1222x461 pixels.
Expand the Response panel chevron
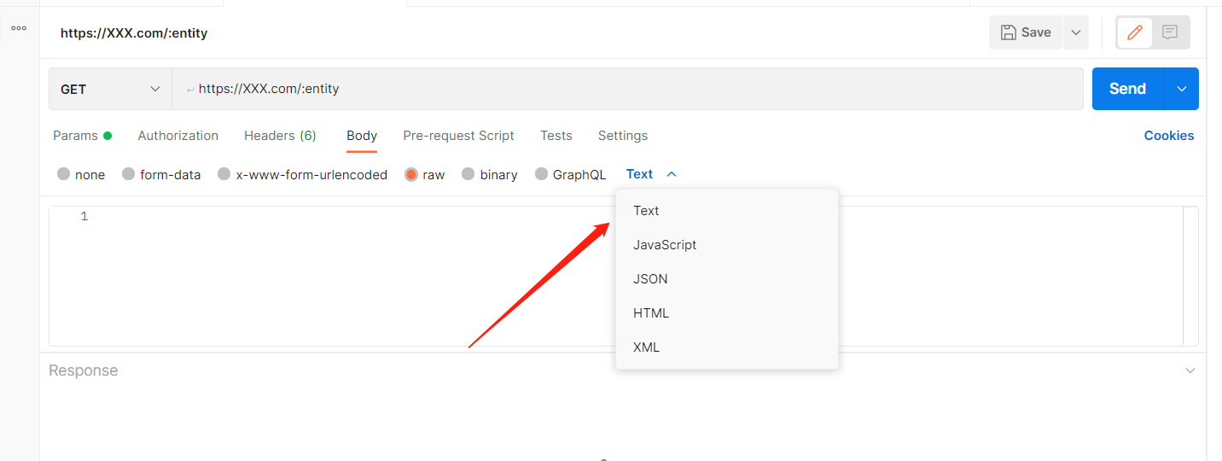1190,371
